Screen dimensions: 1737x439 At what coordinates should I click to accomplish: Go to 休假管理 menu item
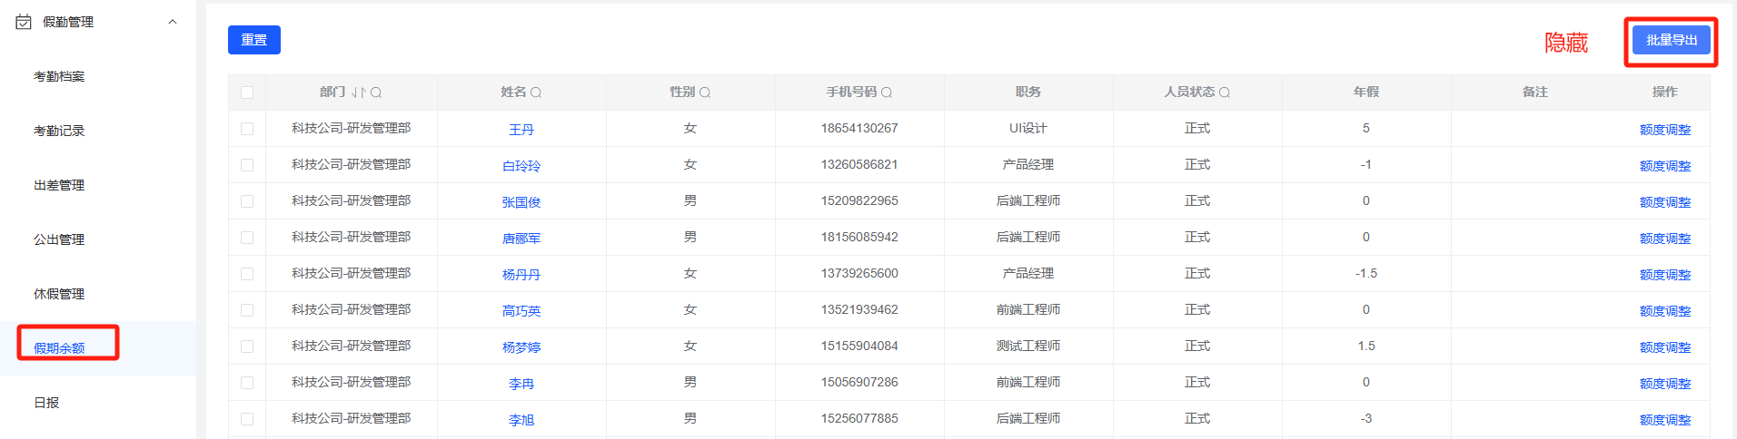tap(59, 294)
